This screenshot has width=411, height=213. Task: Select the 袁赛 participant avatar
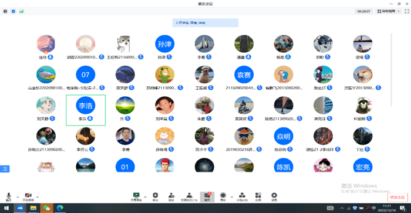pos(244,75)
